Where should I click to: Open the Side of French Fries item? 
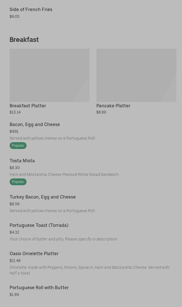(31, 9)
